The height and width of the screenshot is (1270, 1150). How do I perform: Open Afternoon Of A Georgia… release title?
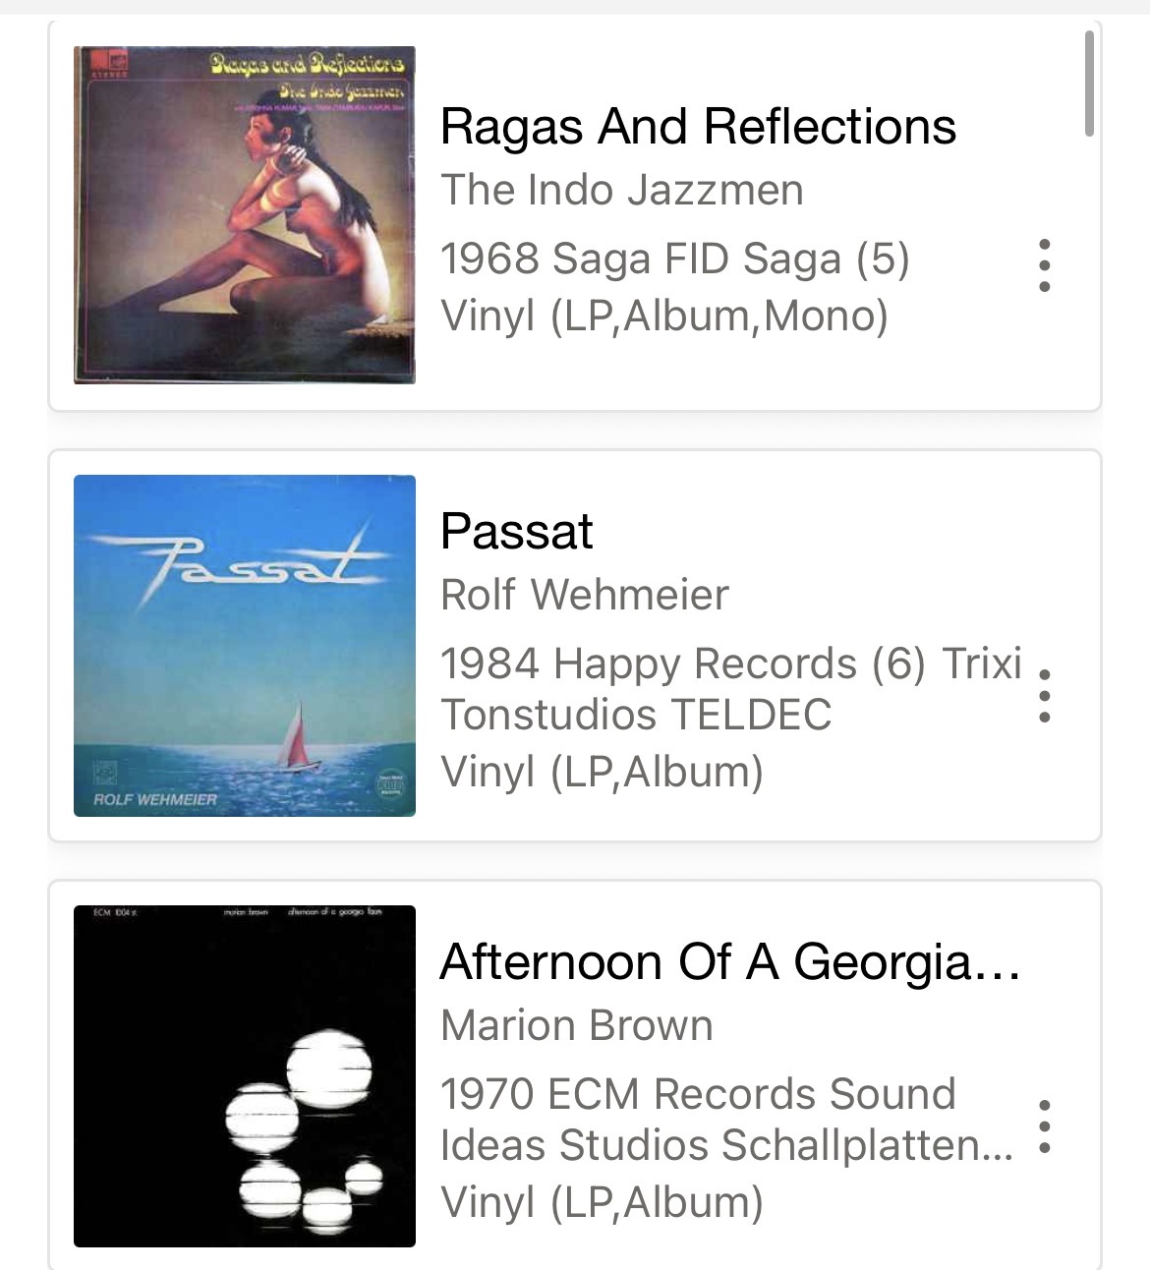pyautogui.click(x=730, y=961)
